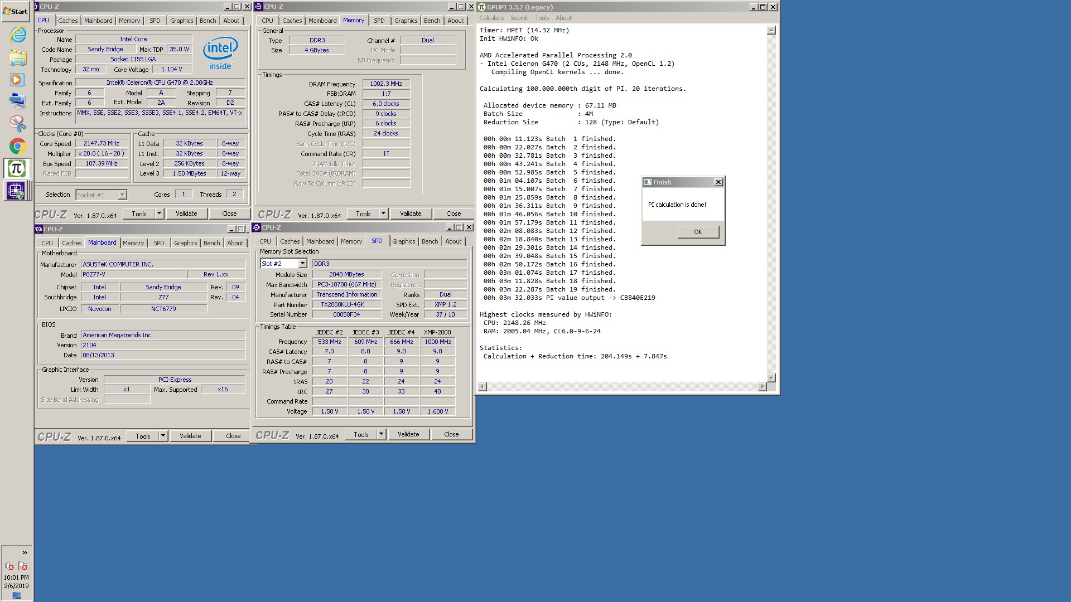Click GPUPI log scroll up arrow
Screen dimensions: 1071x602
(x=771, y=30)
